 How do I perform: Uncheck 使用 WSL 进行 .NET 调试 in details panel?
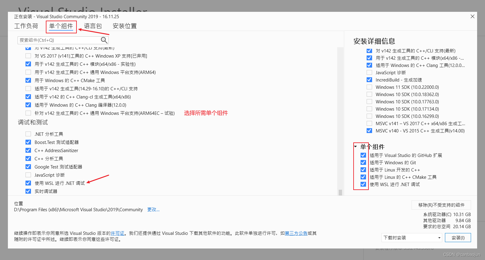(363, 184)
